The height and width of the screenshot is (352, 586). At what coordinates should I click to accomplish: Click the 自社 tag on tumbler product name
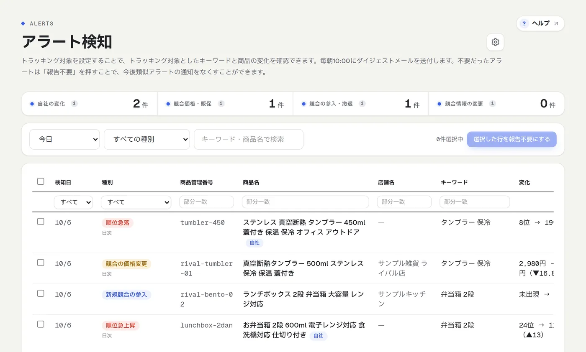pos(254,243)
